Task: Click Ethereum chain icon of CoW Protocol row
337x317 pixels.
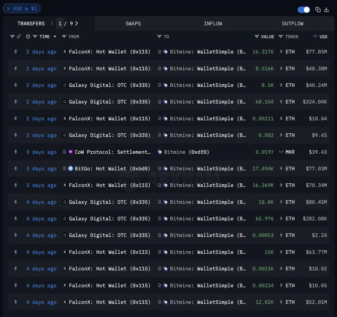Action: (x=16, y=152)
